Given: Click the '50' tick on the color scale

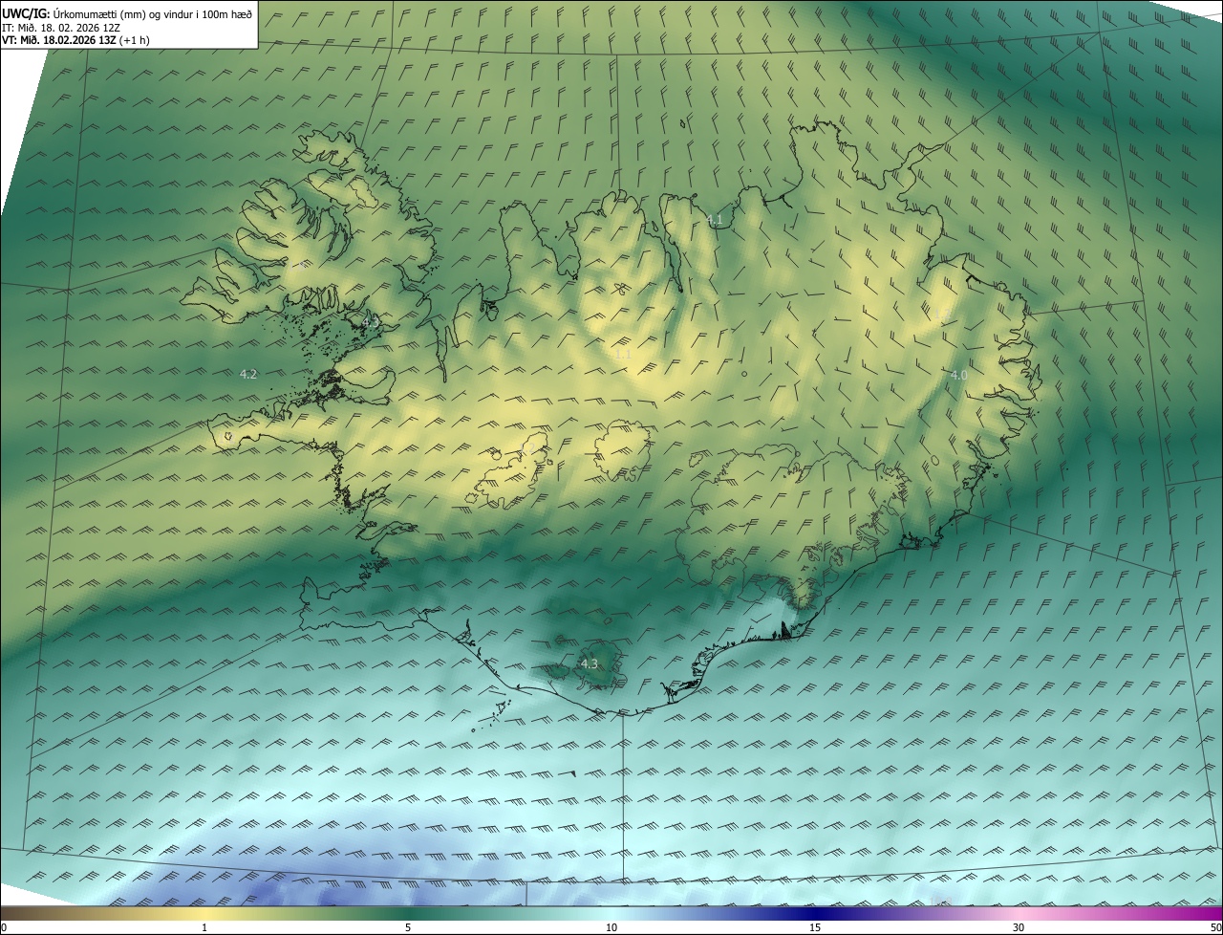Looking at the screenshot, I should coord(1215,927).
